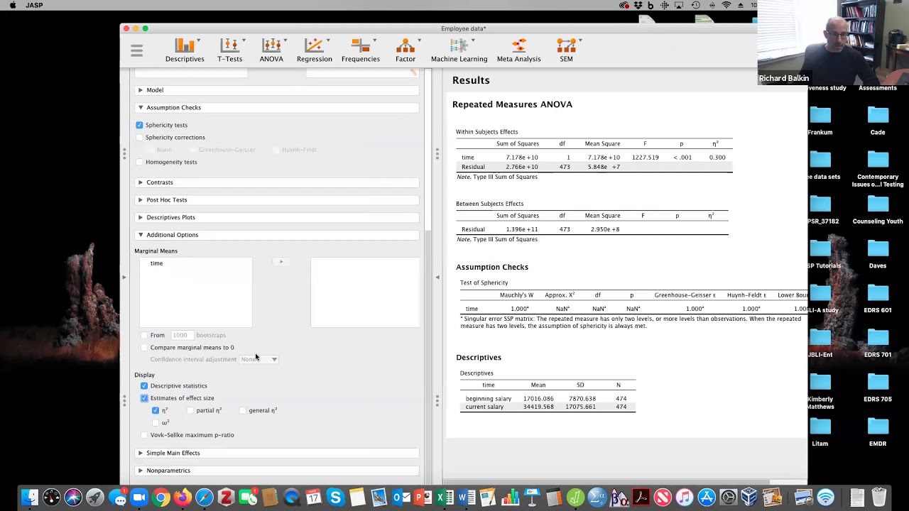This screenshot has height=511, width=909.
Task: Open the Cade folder on the desktop
Action: 878,121
